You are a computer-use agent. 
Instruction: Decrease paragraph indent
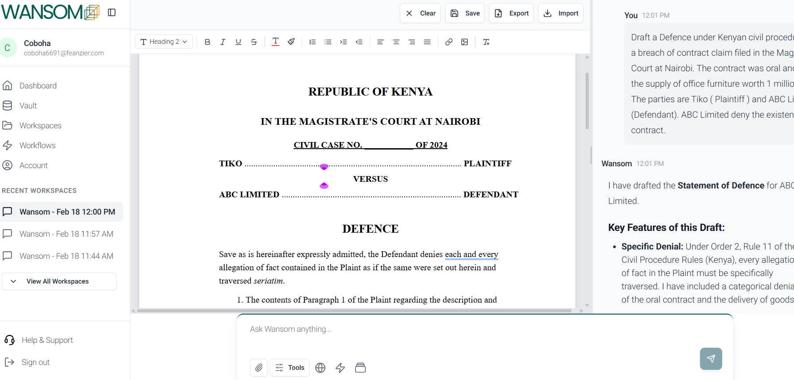[359, 42]
